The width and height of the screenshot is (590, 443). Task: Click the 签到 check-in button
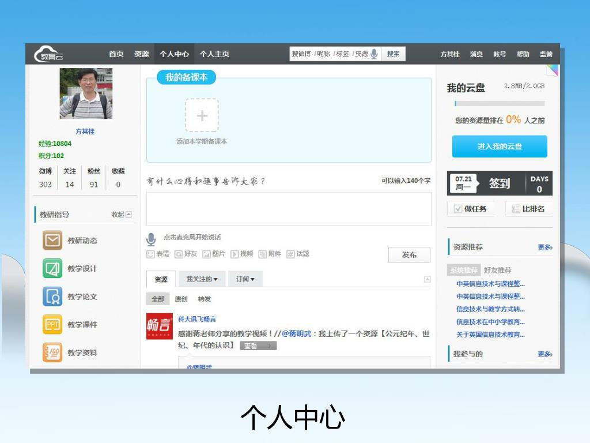click(500, 183)
